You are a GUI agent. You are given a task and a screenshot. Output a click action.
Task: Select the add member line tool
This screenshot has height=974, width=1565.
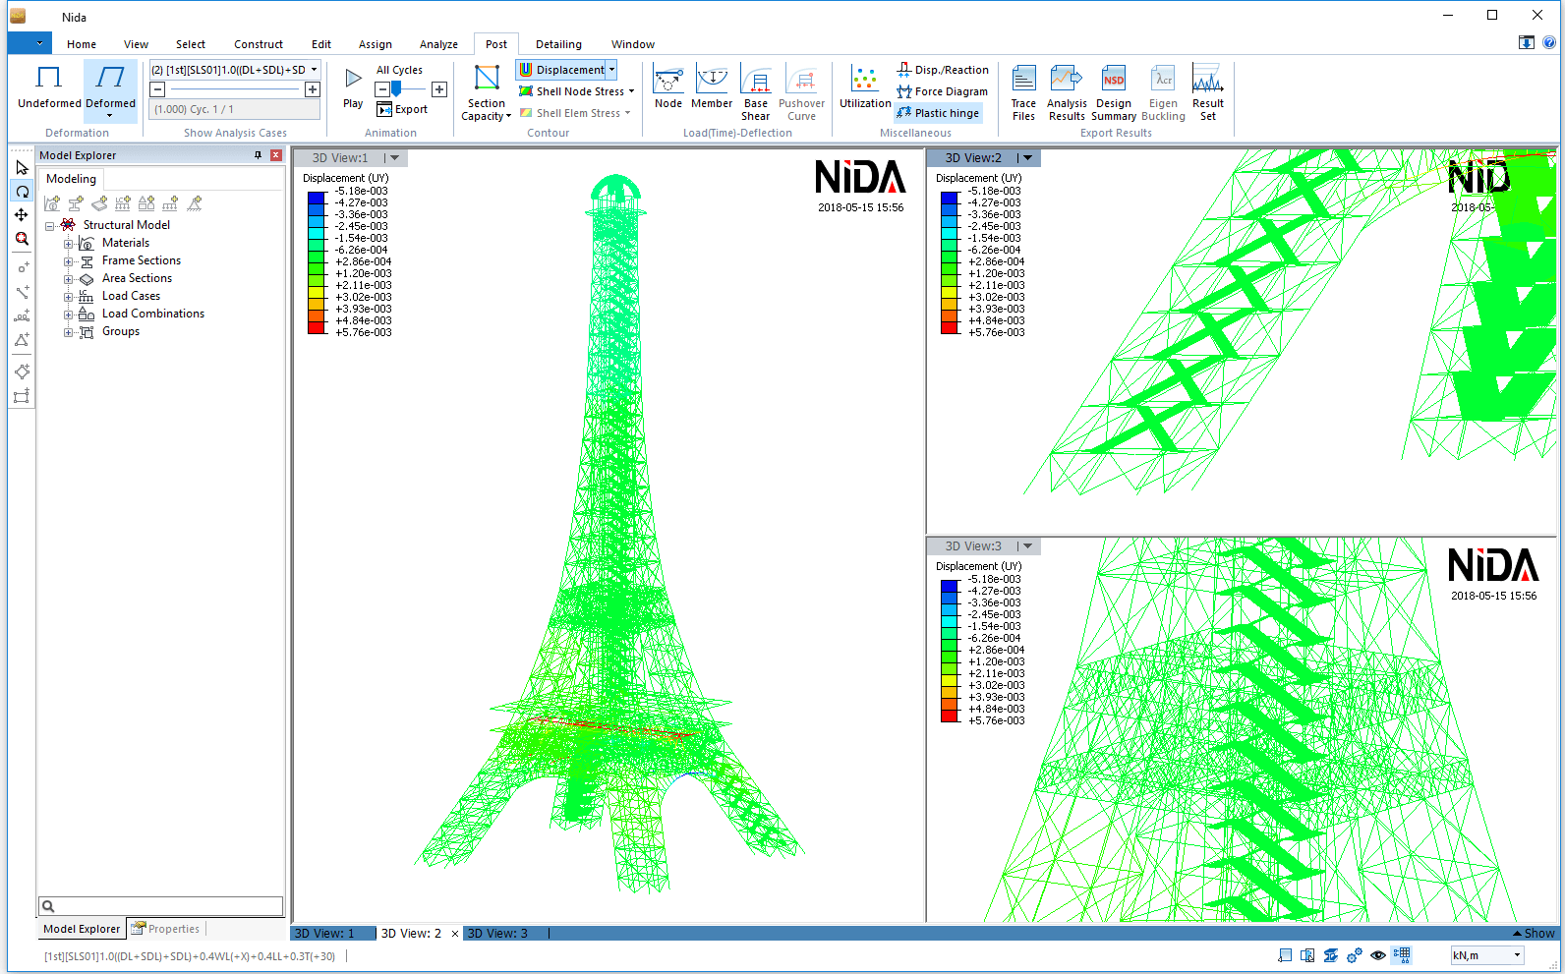coord(22,292)
